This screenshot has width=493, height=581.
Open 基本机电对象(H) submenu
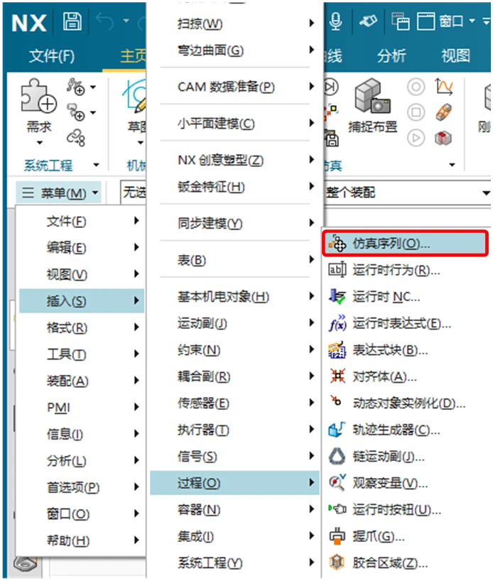pyautogui.click(x=234, y=296)
